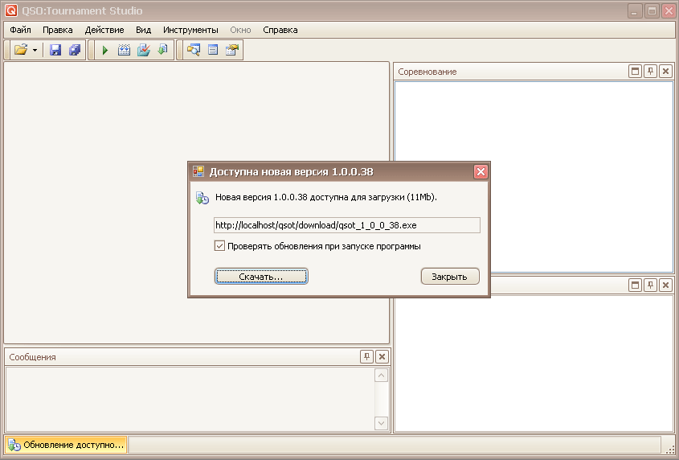Click the blue list window toolbar icon
The width and height of the screenshot is (679, 460).
point(213,50)
